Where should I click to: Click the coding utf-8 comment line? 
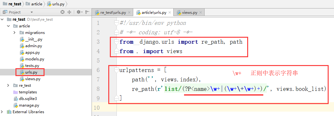156,32
